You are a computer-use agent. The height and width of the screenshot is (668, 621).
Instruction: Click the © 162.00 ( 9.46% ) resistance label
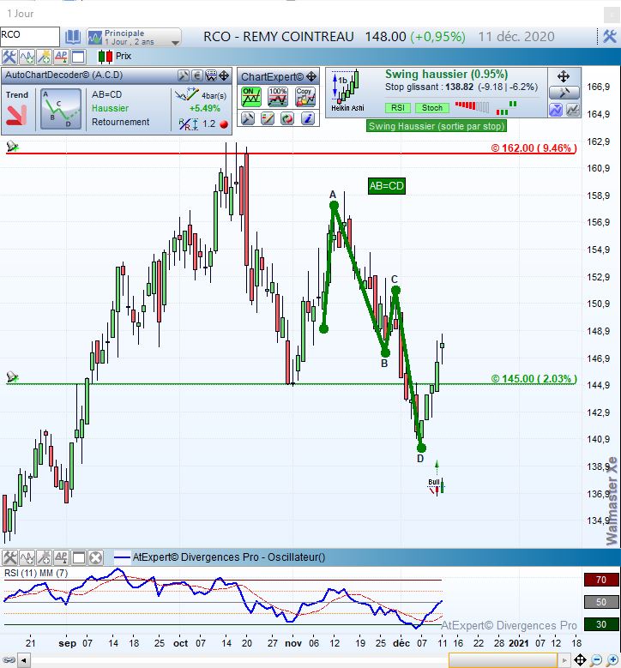pyautogui.click(x=534, y=147)
